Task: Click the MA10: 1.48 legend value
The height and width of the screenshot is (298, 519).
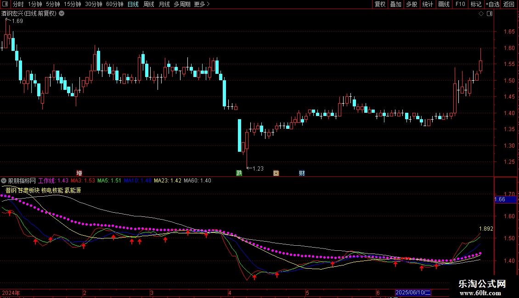Action: (x=138, y=181)
